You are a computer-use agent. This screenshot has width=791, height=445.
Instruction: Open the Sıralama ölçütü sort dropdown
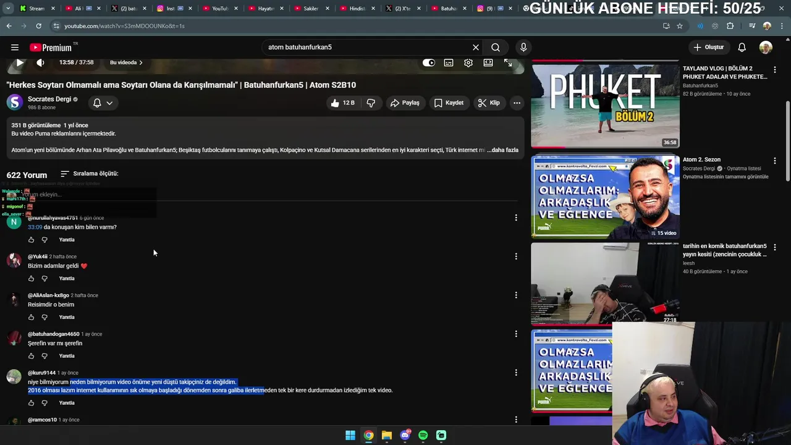(90, 174)
